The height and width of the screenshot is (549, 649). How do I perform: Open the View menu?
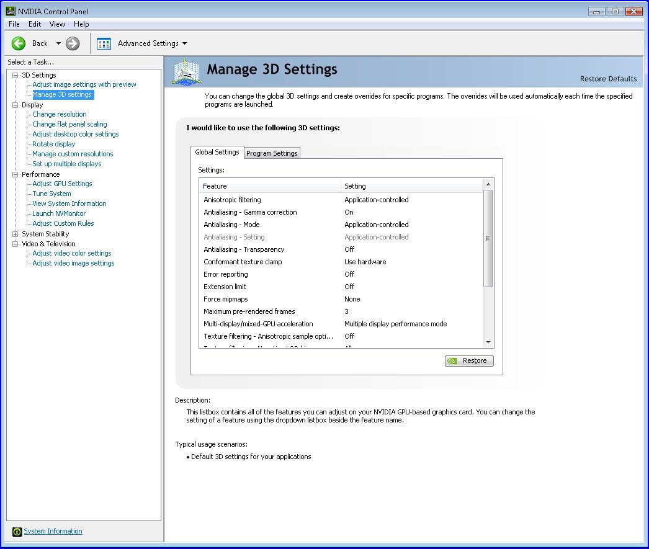57,24
